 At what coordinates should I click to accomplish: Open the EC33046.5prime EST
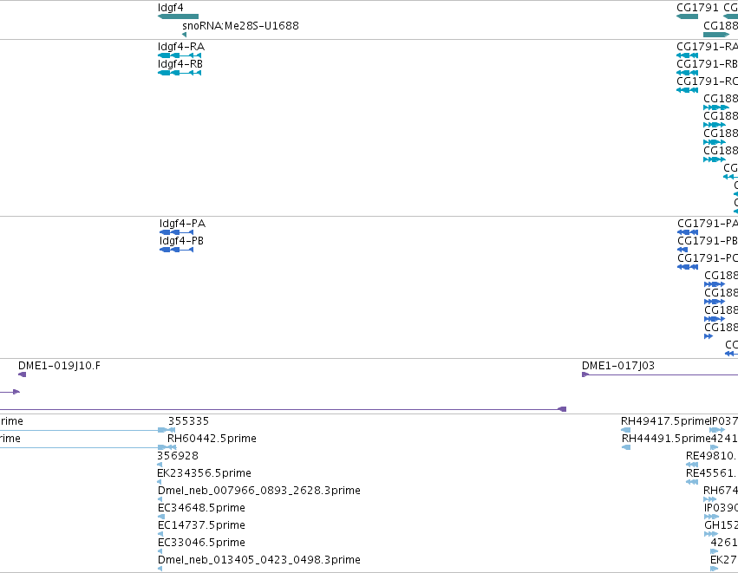[x=201, y=543]
